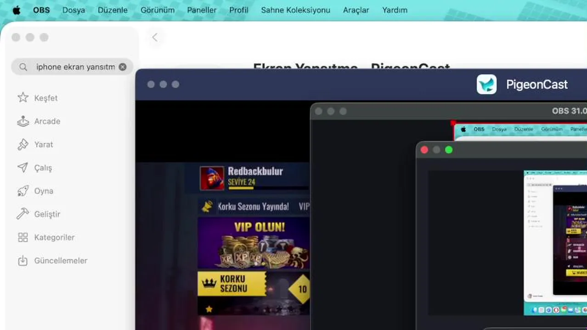Open the Yardım menu
The image size is (587, 330).
pyautogui.click(x=395, y=10)
